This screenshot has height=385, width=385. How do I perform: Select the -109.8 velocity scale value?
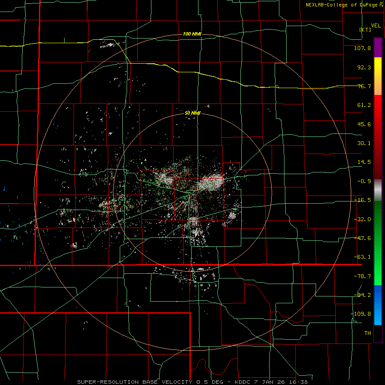361,314
